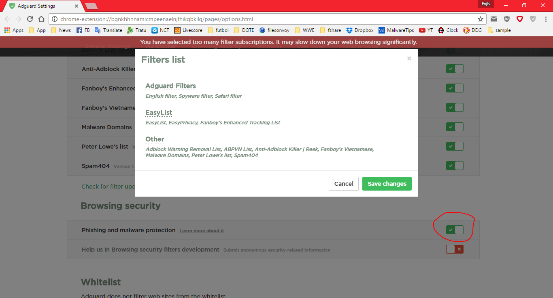Expand the EasyList filter group
The height and width of the screenshot is (298, 553).
159,113
